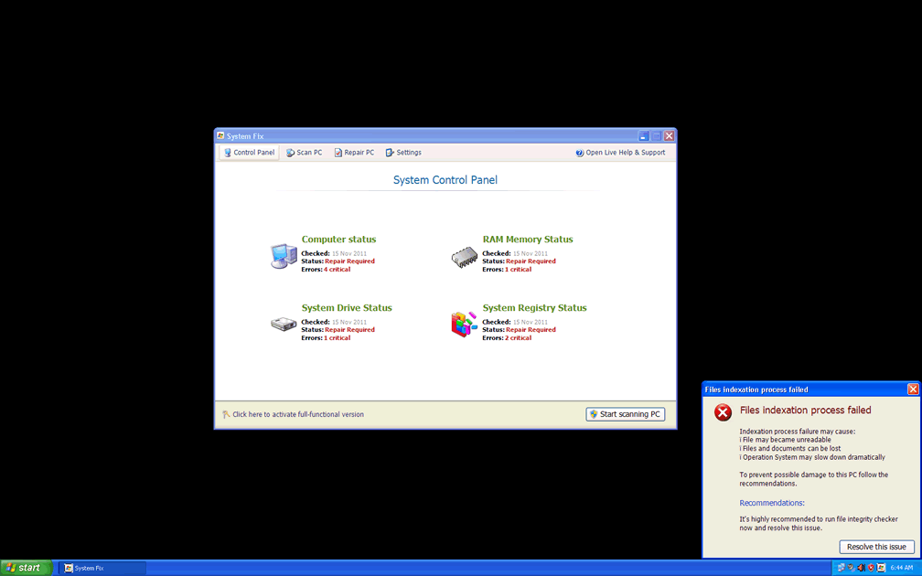Viewport: 922px width, 576px height.
Task: Open the Settings tab
Action: coord(403,153)
